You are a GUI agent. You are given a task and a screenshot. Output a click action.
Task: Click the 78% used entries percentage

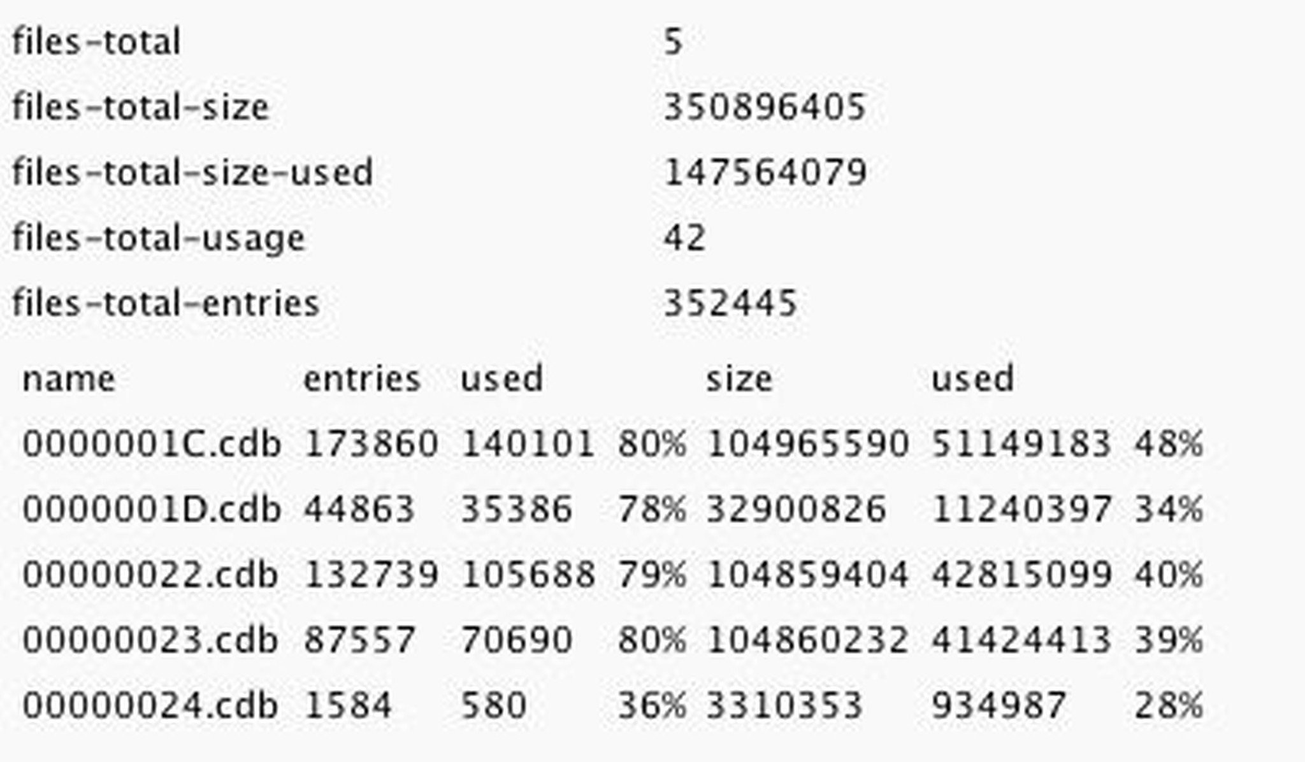tap(652, 510)
